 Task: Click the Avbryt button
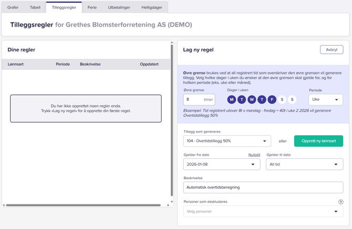pyautogui.click(x=332, y=50)
